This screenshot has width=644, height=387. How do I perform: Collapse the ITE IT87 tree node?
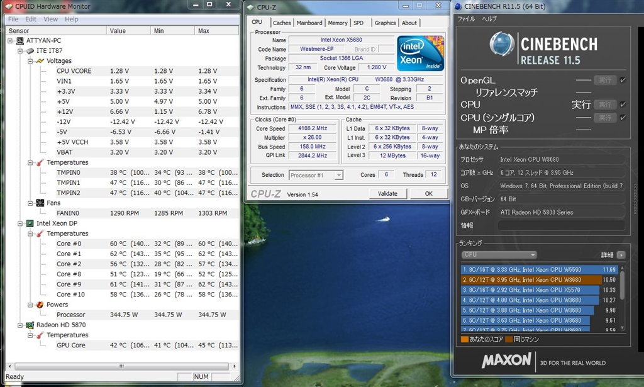pos(20,51)
